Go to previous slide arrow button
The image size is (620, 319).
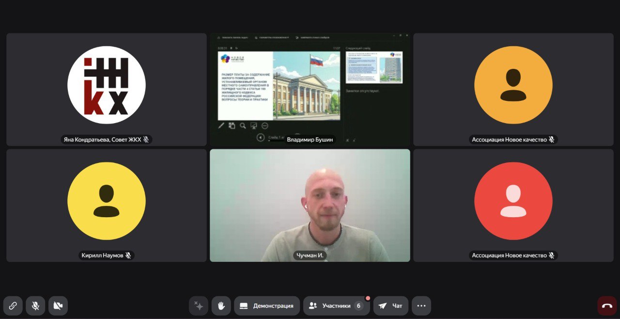pos(260,138)
